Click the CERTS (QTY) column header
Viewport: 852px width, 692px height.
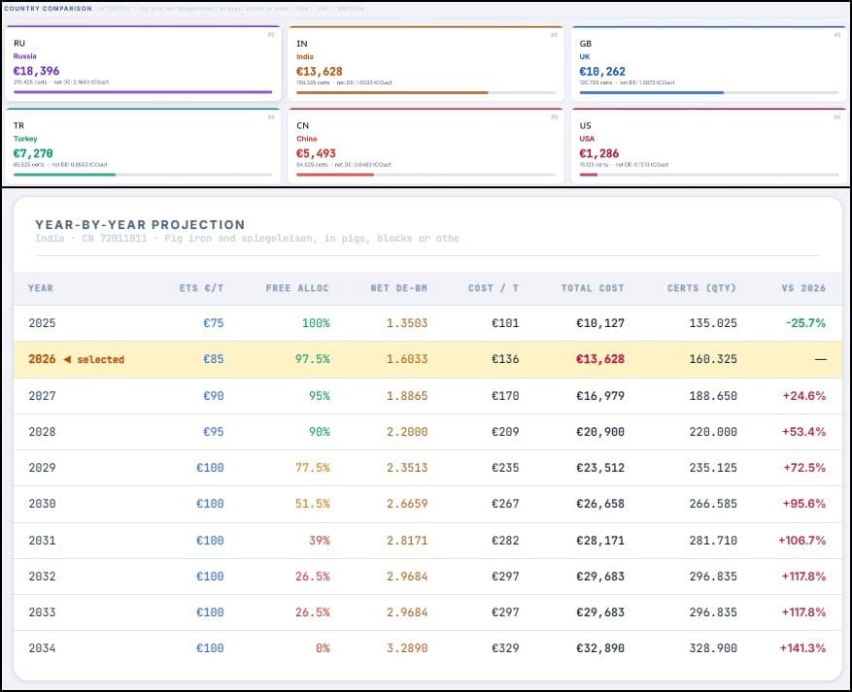[701, 288]
